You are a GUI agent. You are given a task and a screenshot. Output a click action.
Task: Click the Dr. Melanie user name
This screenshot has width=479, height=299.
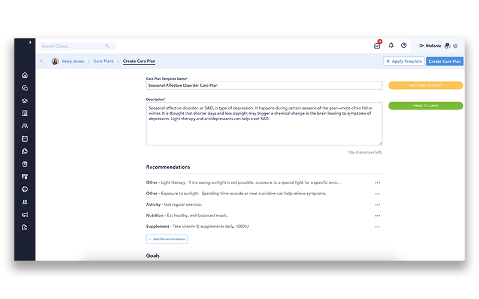(x=430, y=46)
